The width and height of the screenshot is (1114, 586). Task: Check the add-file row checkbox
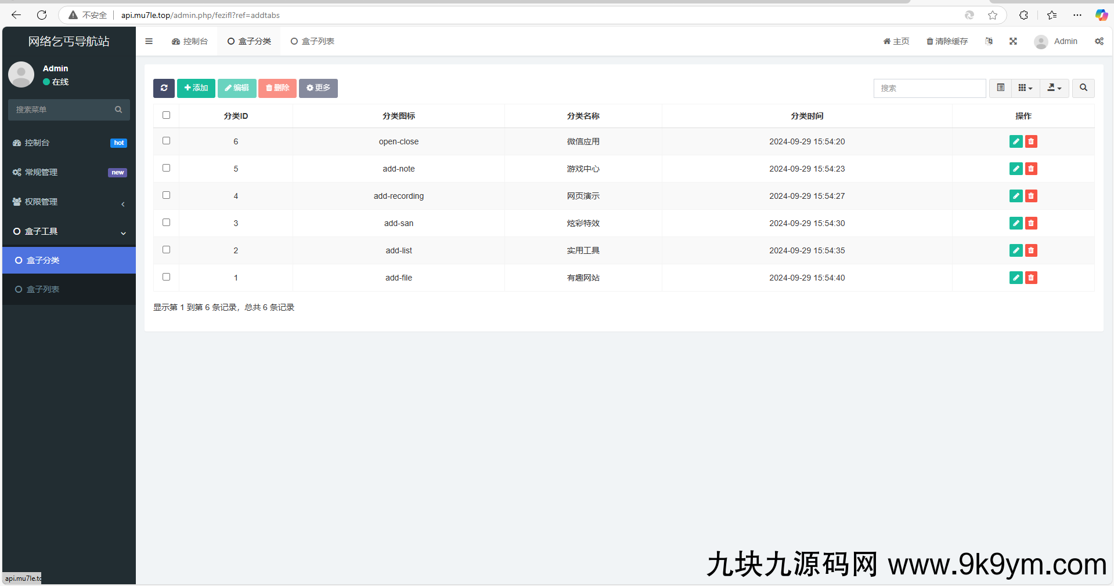pyautogui.click(x=166, y=277)
